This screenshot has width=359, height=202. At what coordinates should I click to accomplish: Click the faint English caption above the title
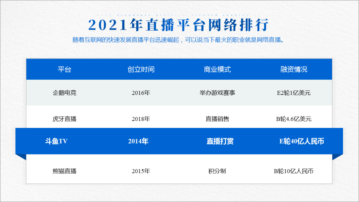179,15
